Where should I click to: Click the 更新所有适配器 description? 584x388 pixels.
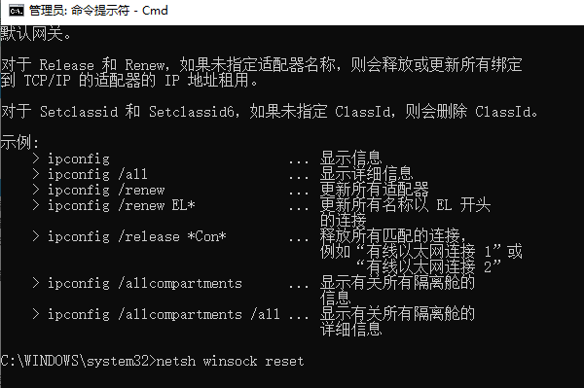(375, 190)
